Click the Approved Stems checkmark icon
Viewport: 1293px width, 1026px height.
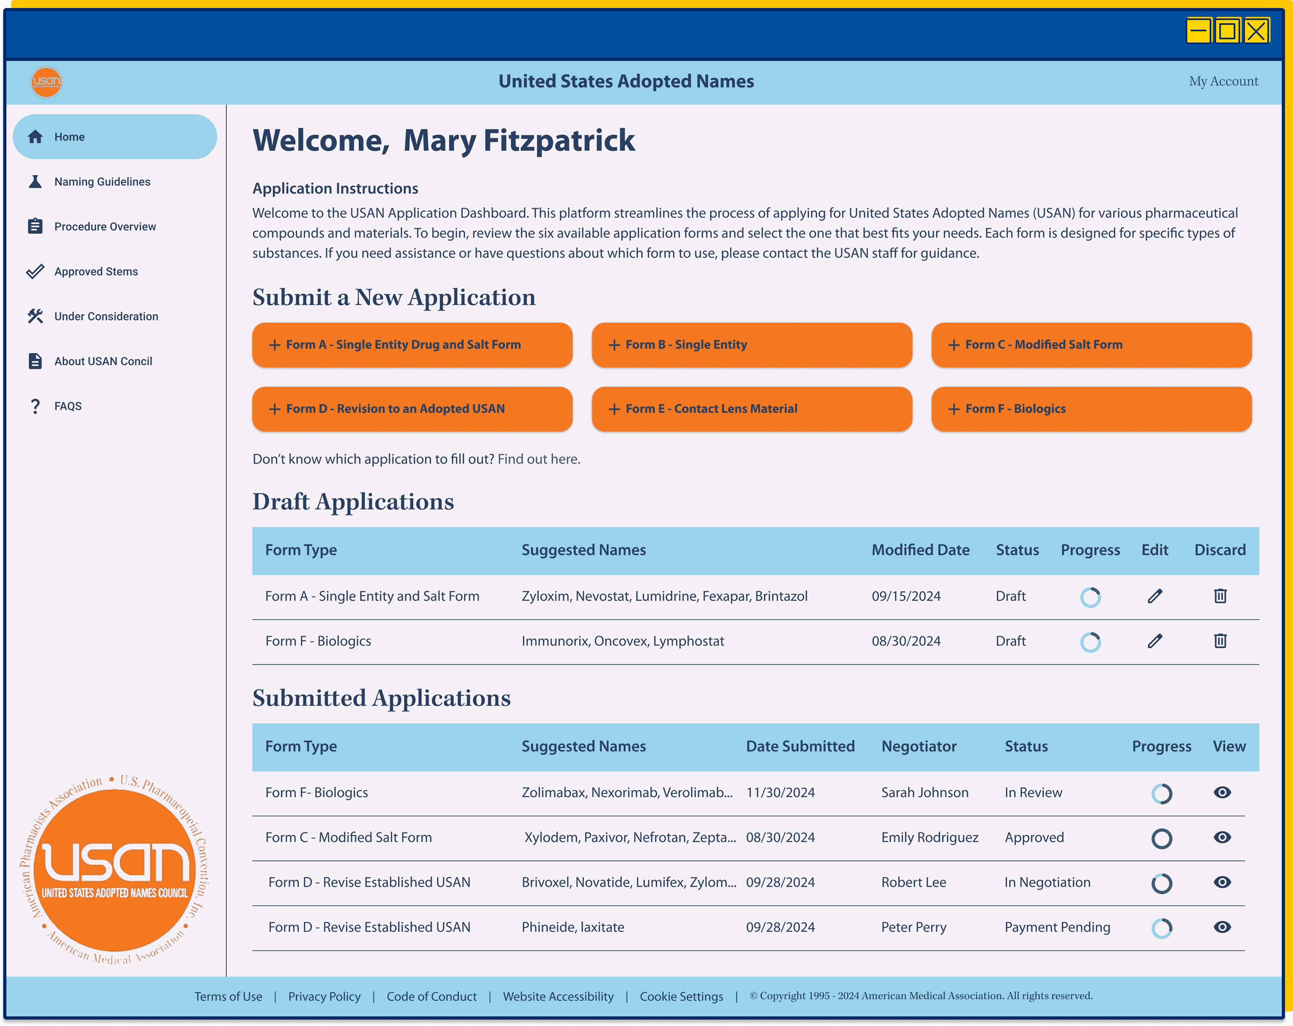pos(35,271)
